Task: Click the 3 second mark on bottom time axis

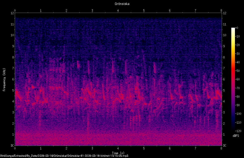Action: pyautogui.click(x=92, y=148)
